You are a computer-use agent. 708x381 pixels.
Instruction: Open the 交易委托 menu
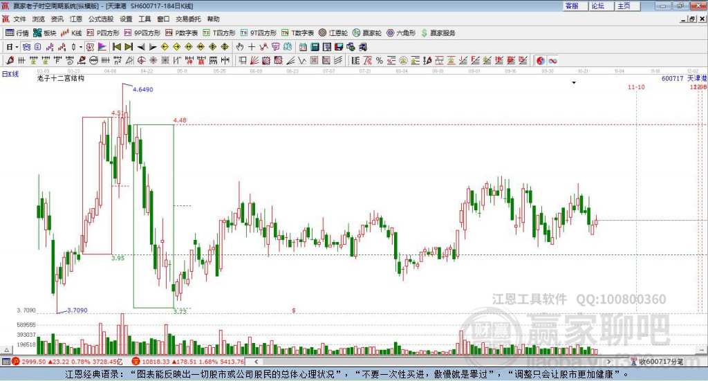[188, 19]
